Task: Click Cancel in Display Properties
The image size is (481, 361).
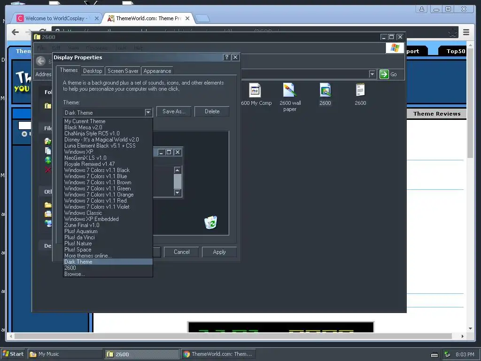Action: coord(182,252)
